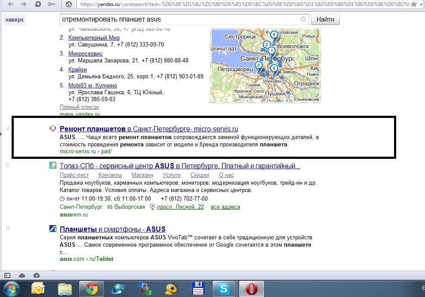Select map marker number 3
This screenshot has height=297, width=425.
pos(258,65)
